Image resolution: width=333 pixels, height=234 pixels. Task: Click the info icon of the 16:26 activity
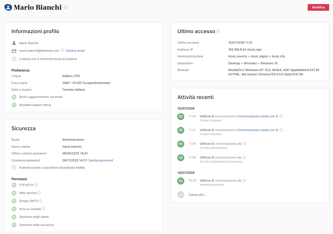coord(244,180)
